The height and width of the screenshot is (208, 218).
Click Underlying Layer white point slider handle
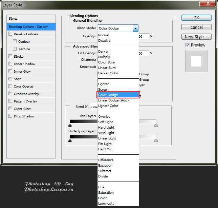pyautogui.click(x=156, y=140)
